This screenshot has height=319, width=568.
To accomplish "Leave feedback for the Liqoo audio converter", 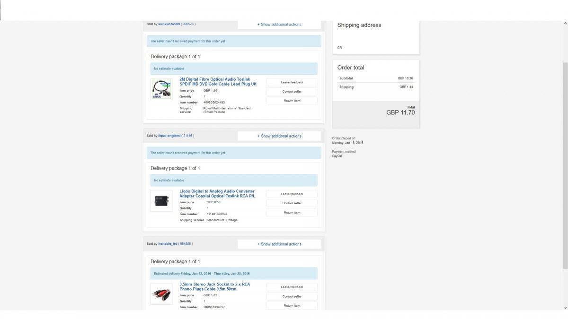I will coord(292,194).
